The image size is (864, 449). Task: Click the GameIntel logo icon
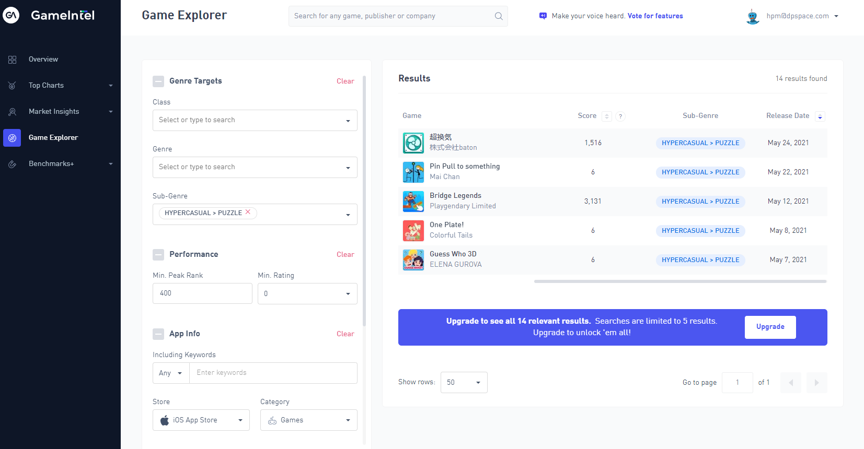11,15
